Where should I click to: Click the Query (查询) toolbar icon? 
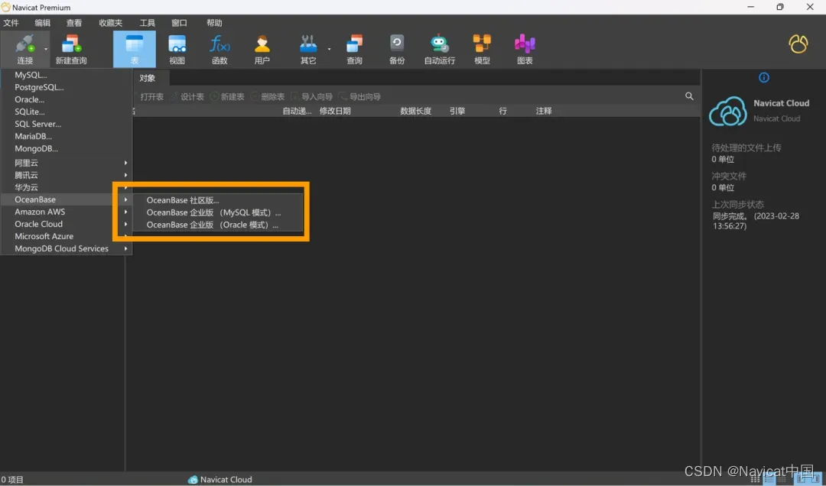click(x=355, y=44)
